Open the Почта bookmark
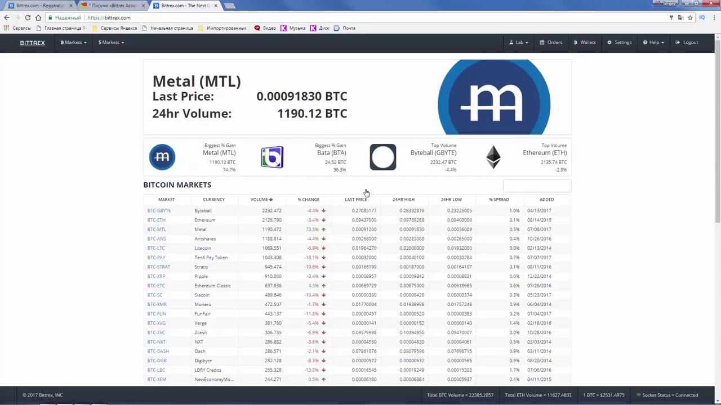 [x=345, y=28]
